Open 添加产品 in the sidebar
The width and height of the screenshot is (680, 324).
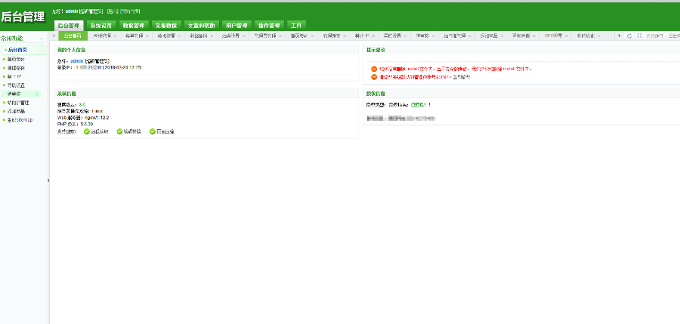tap(16, 111)
